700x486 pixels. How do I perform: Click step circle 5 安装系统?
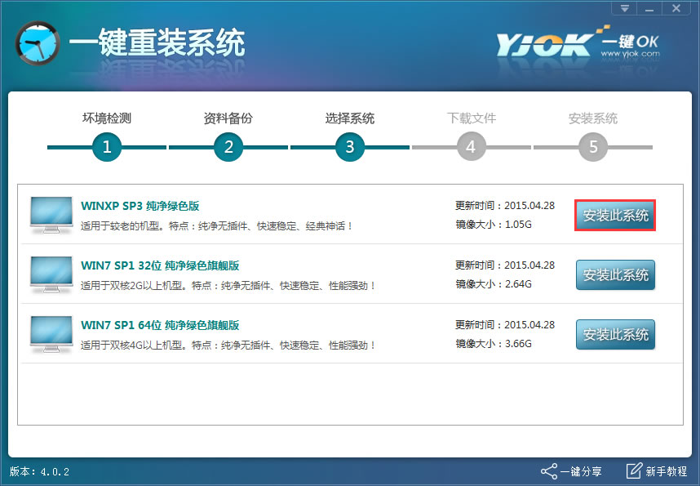click(592, 148)
